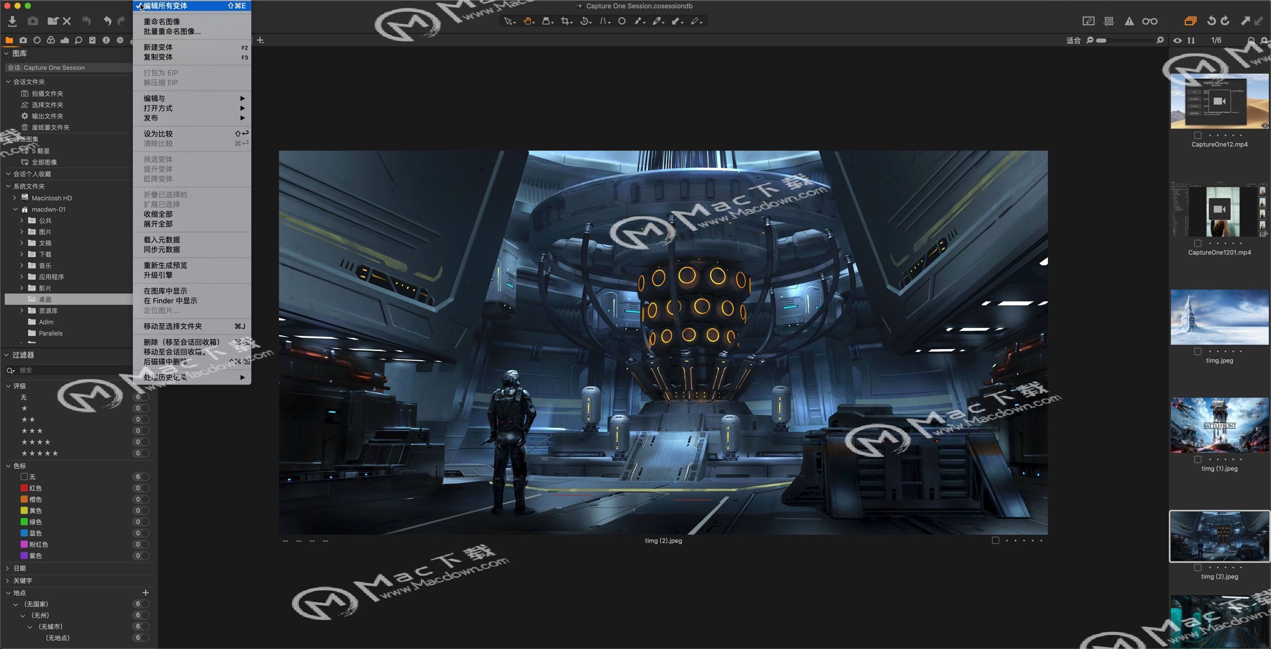Image resolution: width=1271 pixels, height=649 pixels.
Task: Expand the 日期 filter section
Action: 8,568
